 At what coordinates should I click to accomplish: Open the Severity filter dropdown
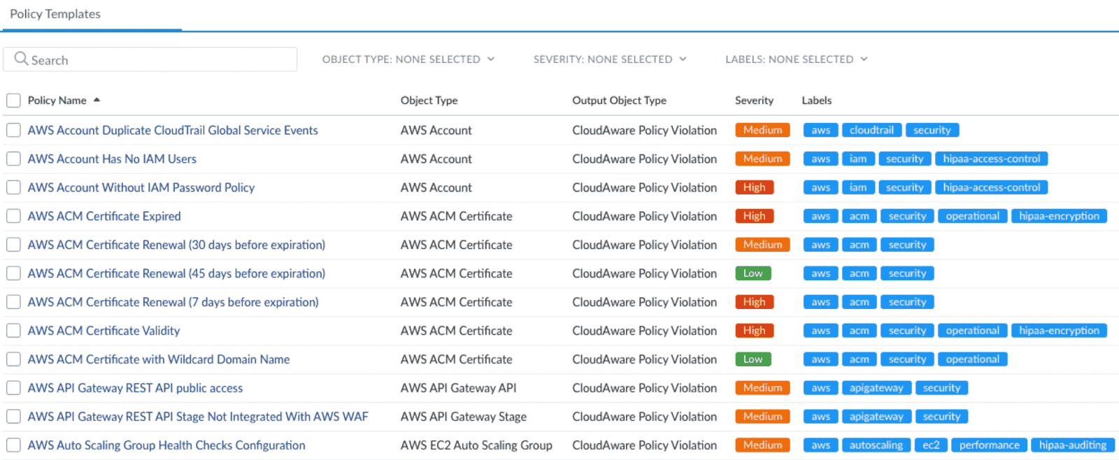(610, 59)
